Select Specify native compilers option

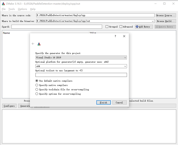pos(37,85)
